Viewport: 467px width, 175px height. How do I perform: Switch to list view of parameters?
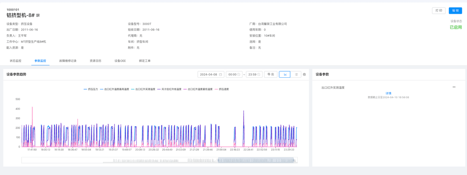[296, 74]
